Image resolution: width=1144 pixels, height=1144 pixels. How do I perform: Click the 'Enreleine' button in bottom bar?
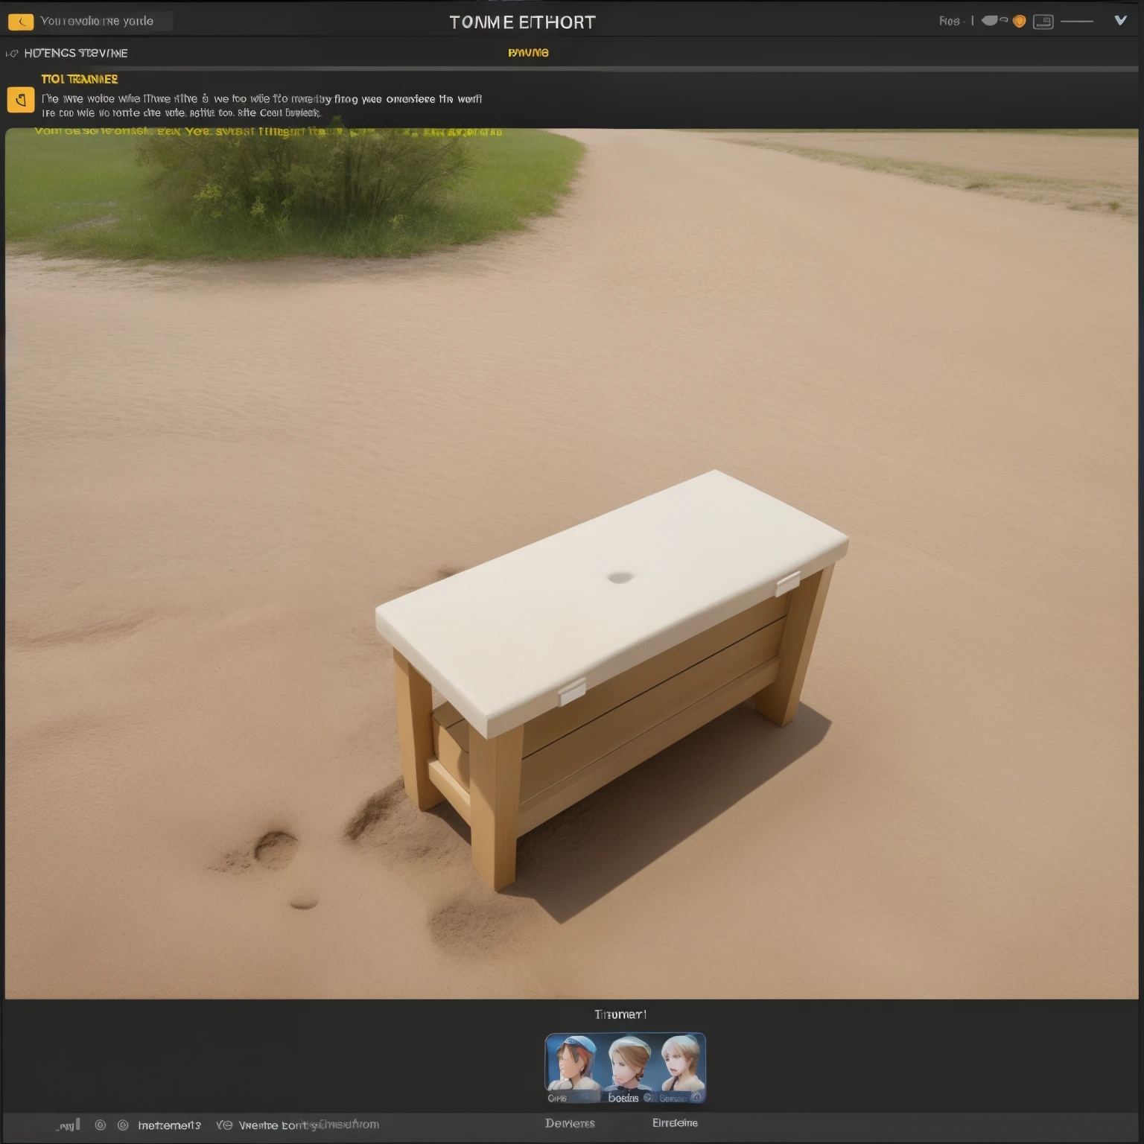675,1122
